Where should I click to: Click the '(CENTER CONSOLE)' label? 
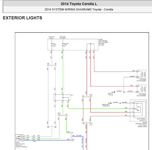coord(21,147)
